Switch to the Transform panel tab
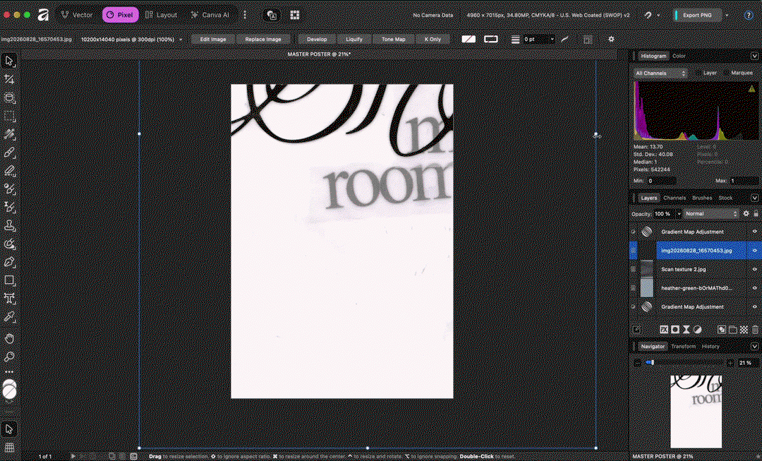Image resolution: width=762 pixels, height=461 pixels. click(683, 346)
